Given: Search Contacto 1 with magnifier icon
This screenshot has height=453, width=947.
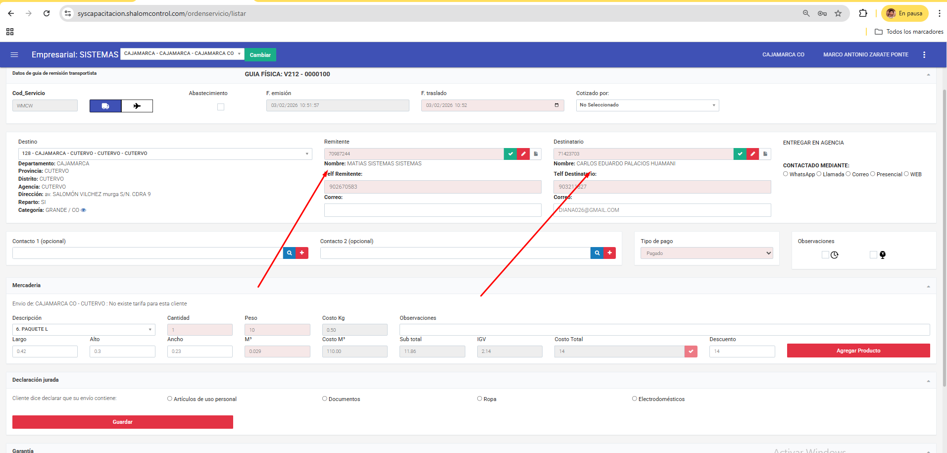Looking at the screenshot, I should tap(290, 253).
